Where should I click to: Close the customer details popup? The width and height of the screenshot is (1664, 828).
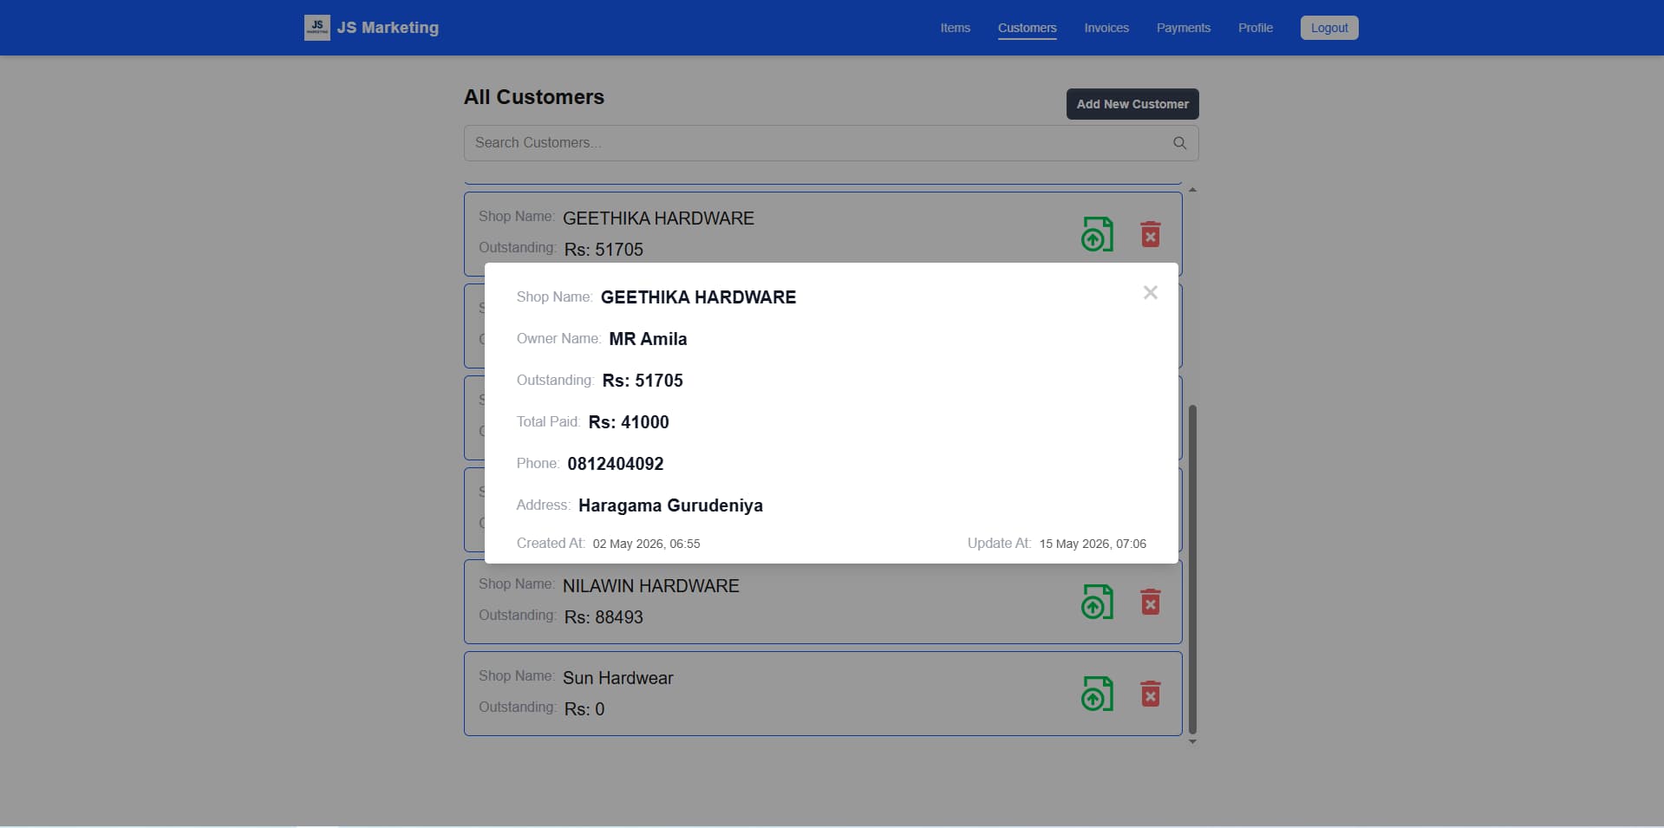1150,293
